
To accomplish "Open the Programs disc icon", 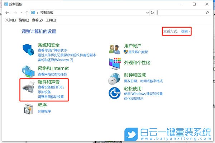I will coord(29,109).
